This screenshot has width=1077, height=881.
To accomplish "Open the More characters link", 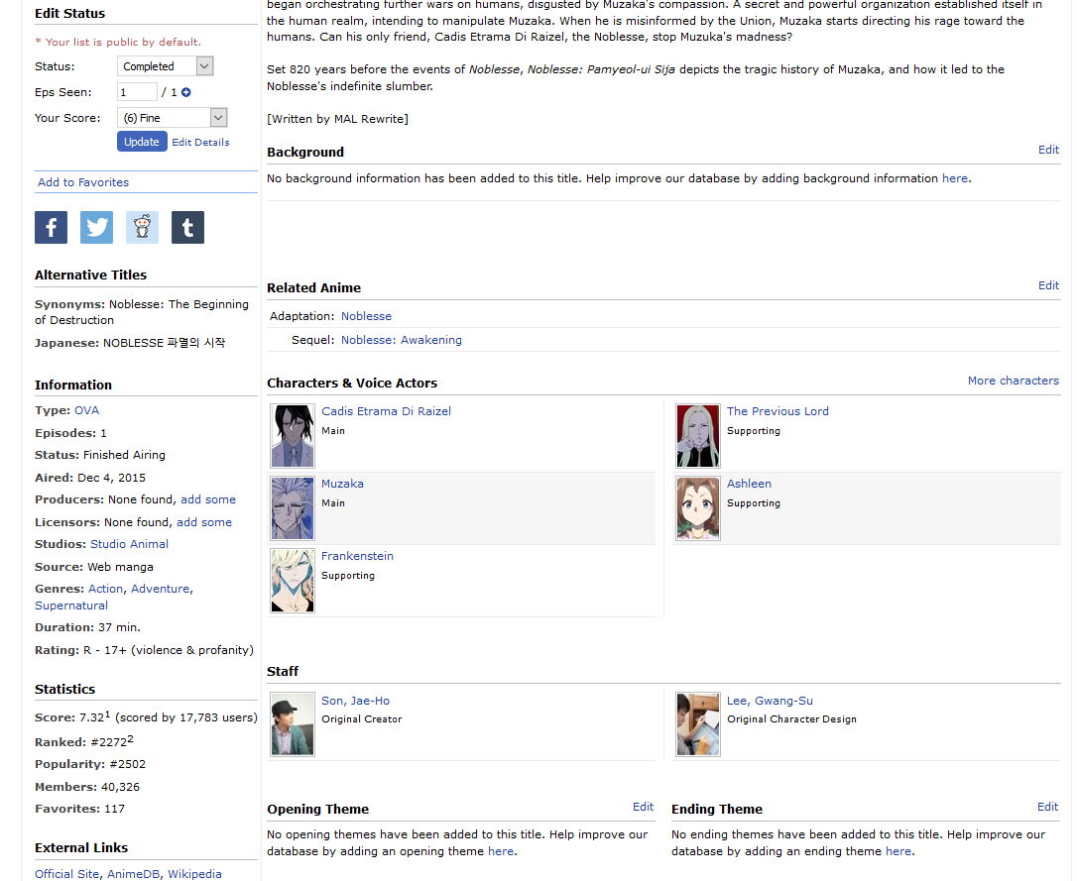I will (1013, 381).
